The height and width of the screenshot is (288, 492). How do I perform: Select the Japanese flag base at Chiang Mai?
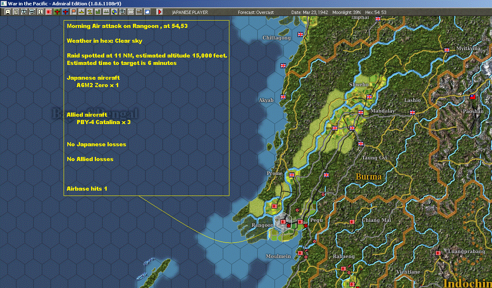[x=352, y=222]
